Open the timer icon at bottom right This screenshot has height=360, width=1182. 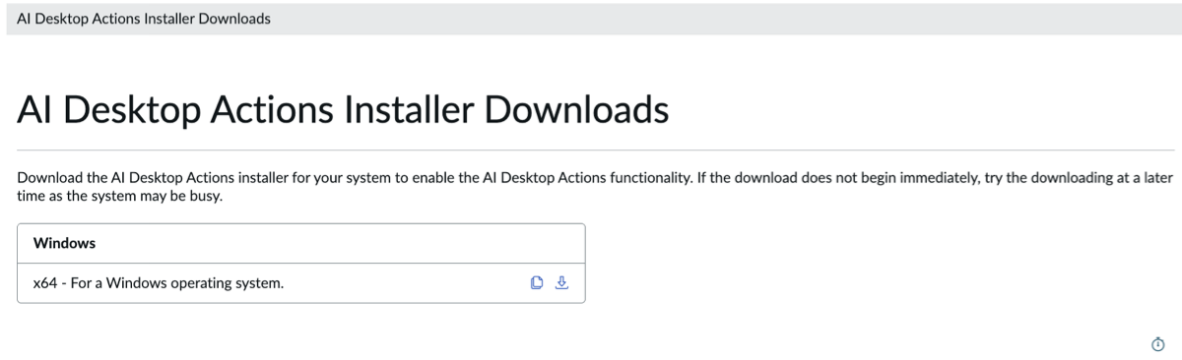(x=1157, y=343)
